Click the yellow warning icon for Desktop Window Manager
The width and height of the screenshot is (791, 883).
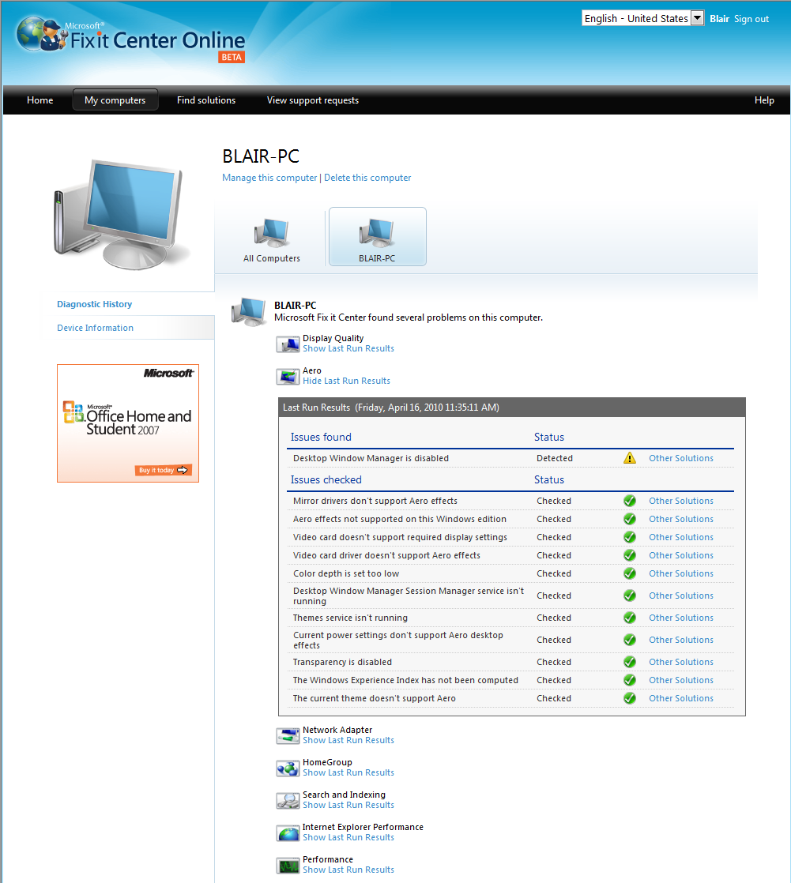629,458
